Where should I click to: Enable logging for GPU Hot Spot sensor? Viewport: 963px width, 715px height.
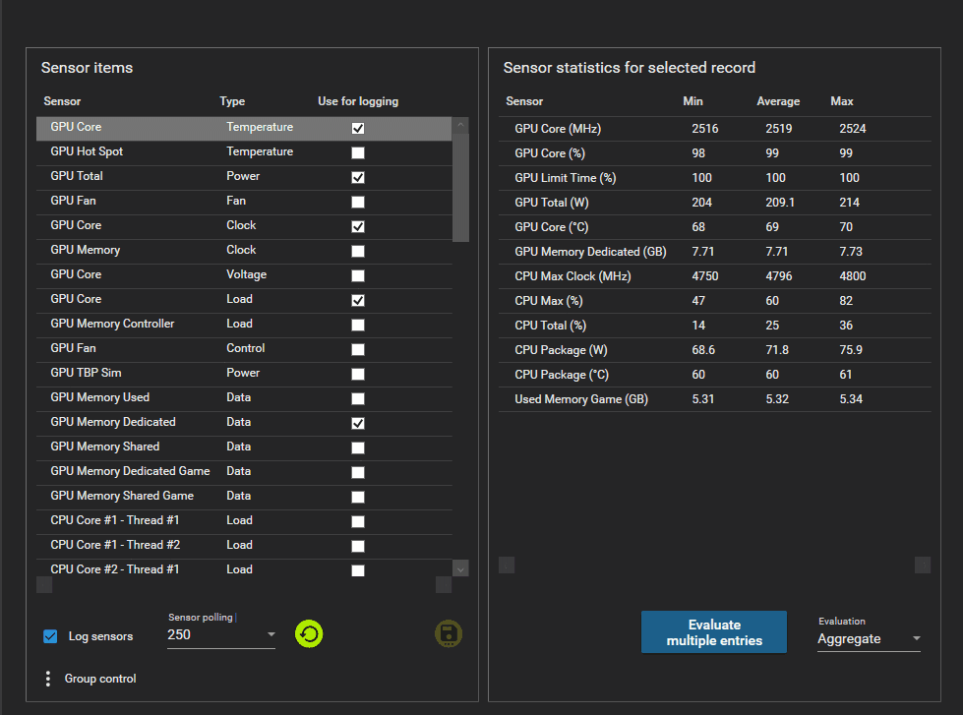click(357, 151)
